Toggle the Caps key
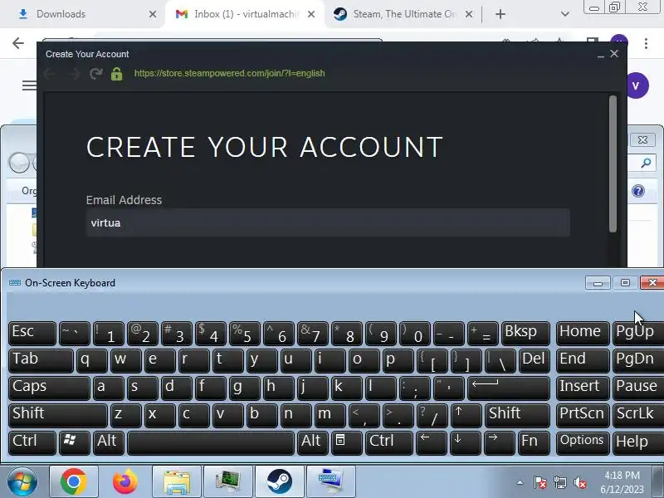This screenshot has height=498, width=664. click(x=49, y=388)
